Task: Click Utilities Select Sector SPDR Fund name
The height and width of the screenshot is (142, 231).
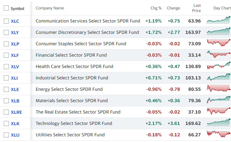Action: 70,135
